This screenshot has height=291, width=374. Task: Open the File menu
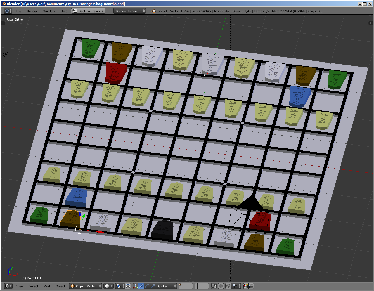click(18, 11)
